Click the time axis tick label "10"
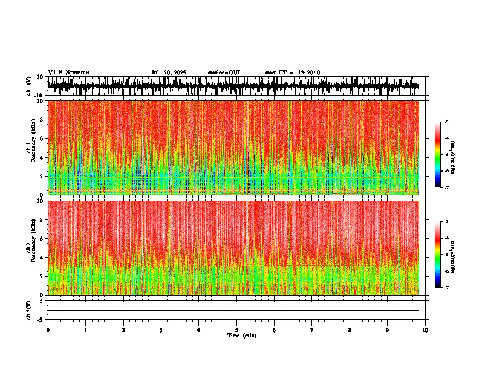479x370 pixels. (425, 330)
